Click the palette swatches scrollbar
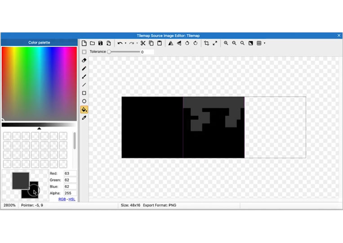 point(75,141)
